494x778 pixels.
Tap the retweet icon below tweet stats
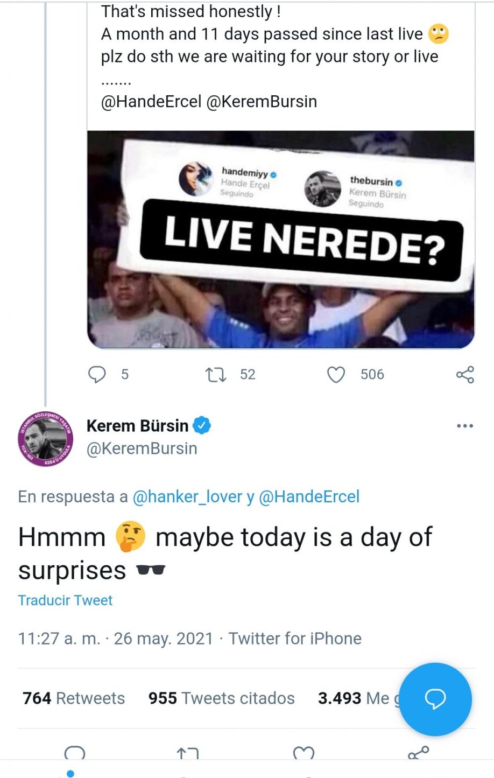[188, 753]
